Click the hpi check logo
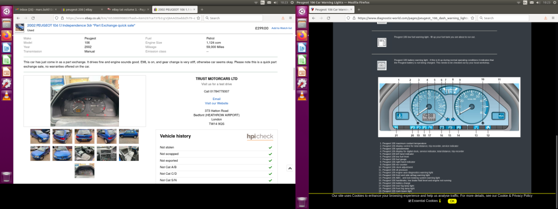Viewport: 558px width, 209px height. pos(260,136)
